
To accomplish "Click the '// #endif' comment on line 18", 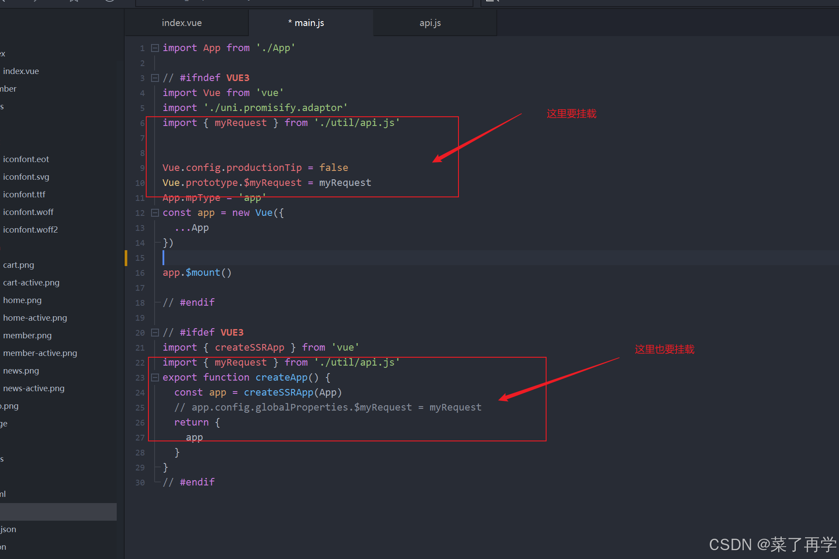I will (188, 303).
